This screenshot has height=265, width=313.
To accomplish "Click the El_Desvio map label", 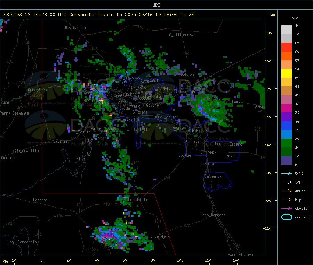I will [x=81, y=132].
